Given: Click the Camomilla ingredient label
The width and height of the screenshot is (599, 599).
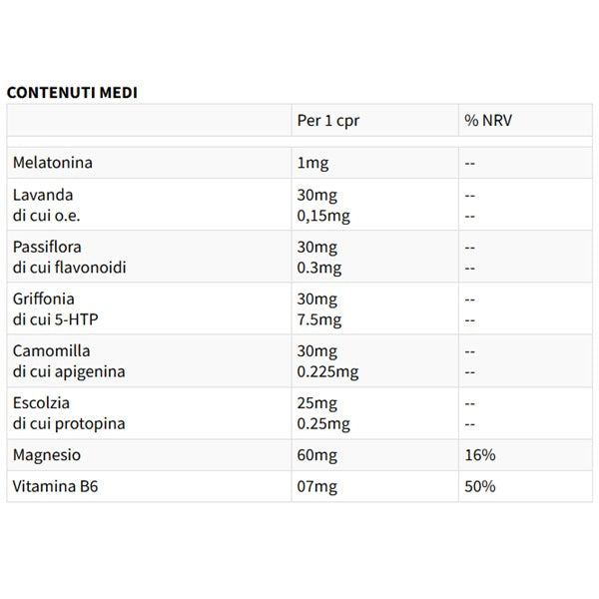Looking at the screenshot, I should click(52, 351).
